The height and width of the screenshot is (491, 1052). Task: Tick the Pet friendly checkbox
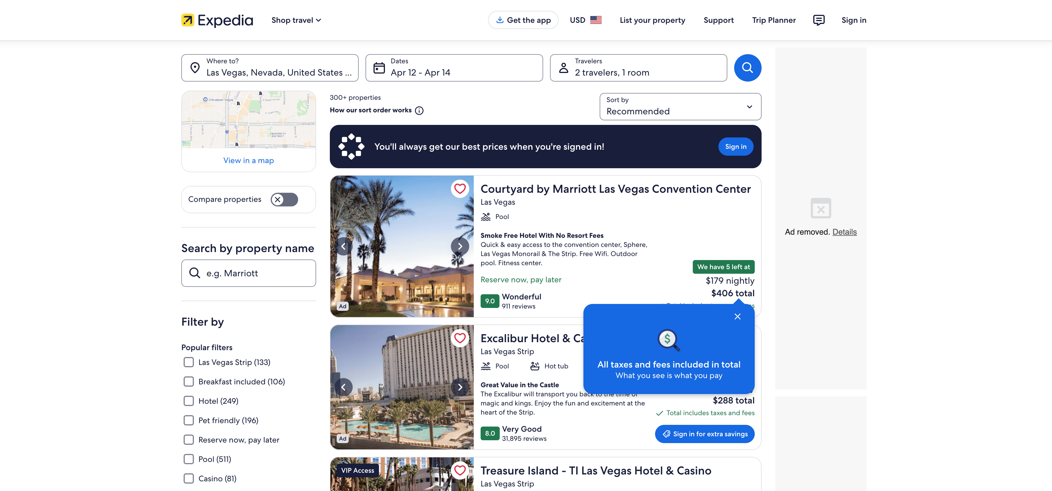189,421
